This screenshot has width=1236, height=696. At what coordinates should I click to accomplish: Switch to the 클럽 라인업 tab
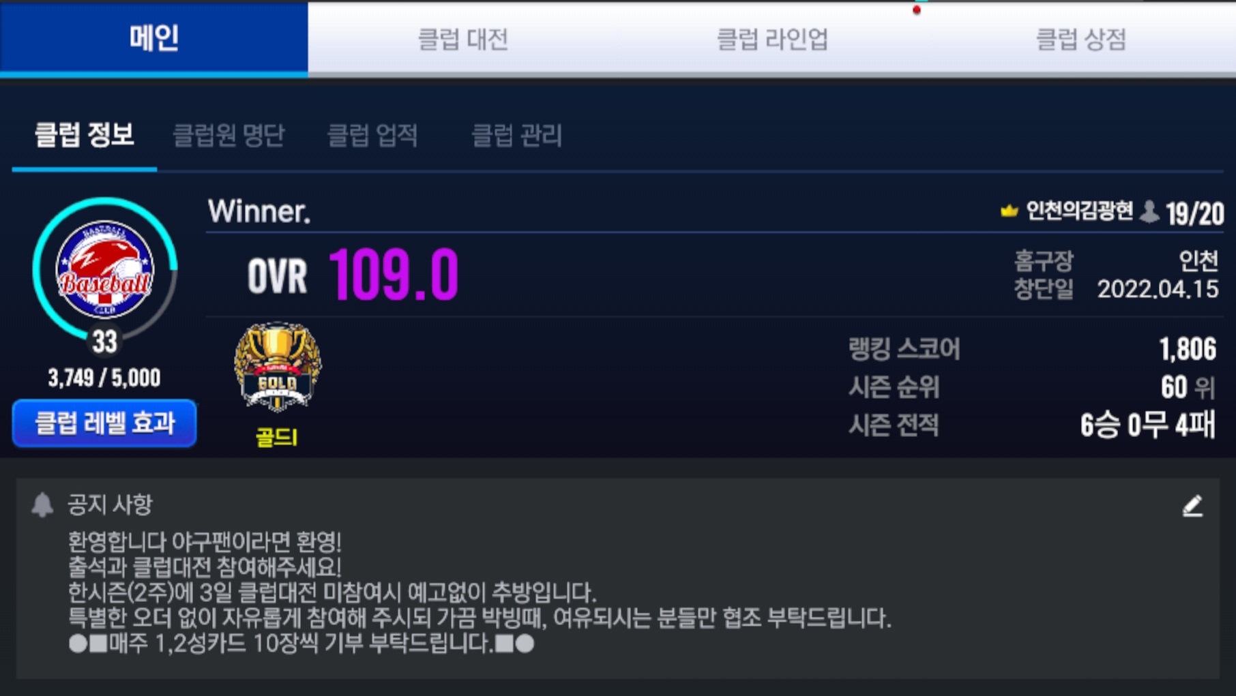pos(771,38)
